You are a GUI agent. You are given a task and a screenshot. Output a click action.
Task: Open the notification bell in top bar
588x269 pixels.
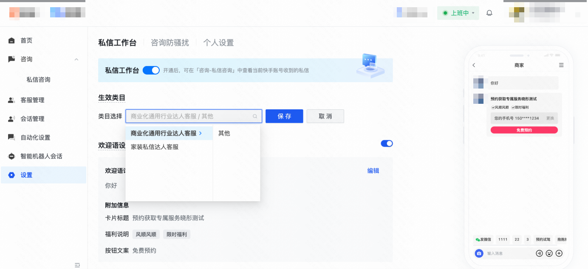[489, 13]
